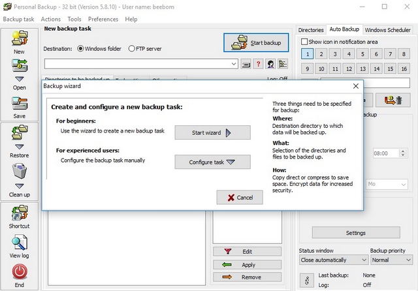Screen dimensions: 418x291
Task: Toggle auto backup slot 1
Action: 308,54
